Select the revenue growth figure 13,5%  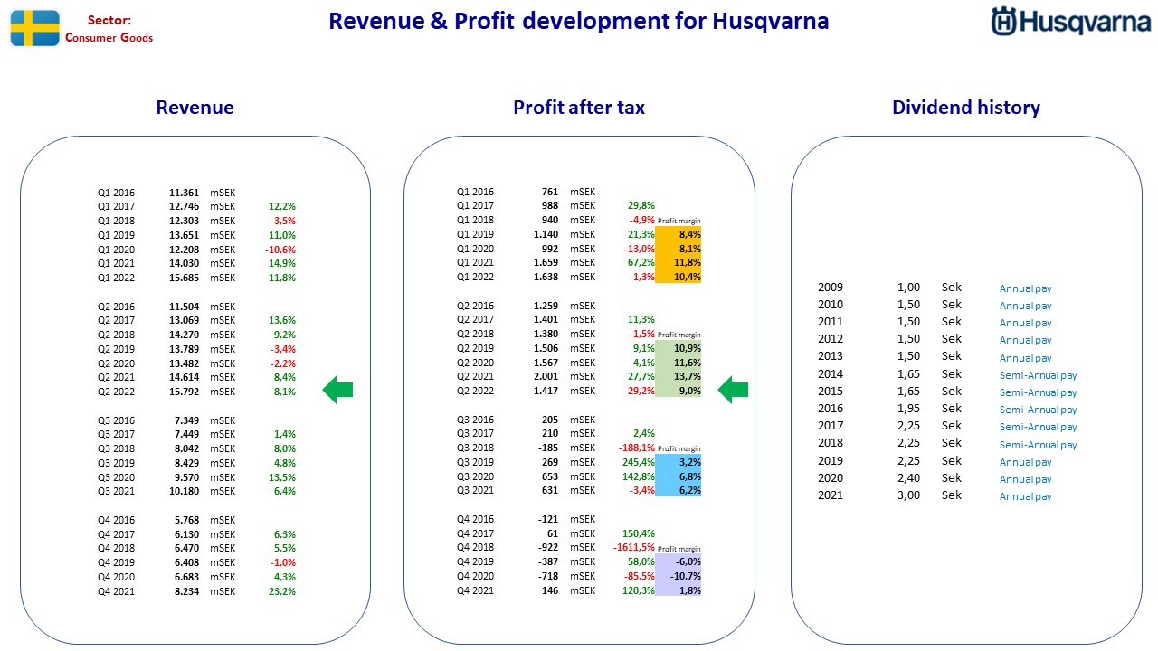pyautogui.click(x=282, y=477)
